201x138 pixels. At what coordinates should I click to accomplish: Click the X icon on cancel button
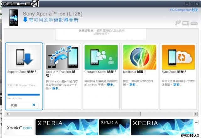(34, 105)
